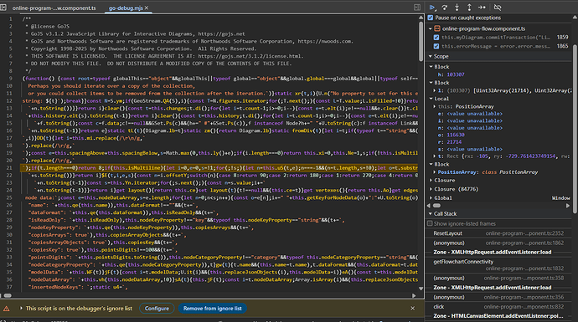Click Remove from ignore list
Image resolution: width=578 pixels, height=322 pixels.
pos(212,309)
